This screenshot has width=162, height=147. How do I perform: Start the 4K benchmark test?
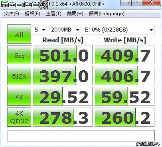(19, 96)
